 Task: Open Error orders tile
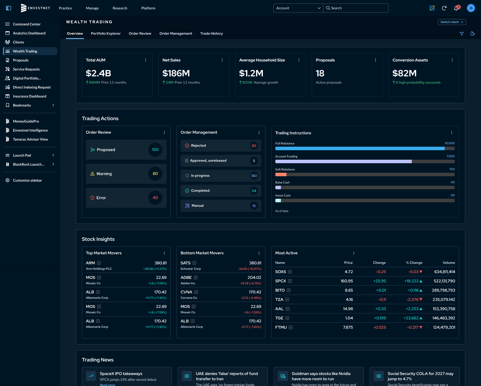[126, 198]
